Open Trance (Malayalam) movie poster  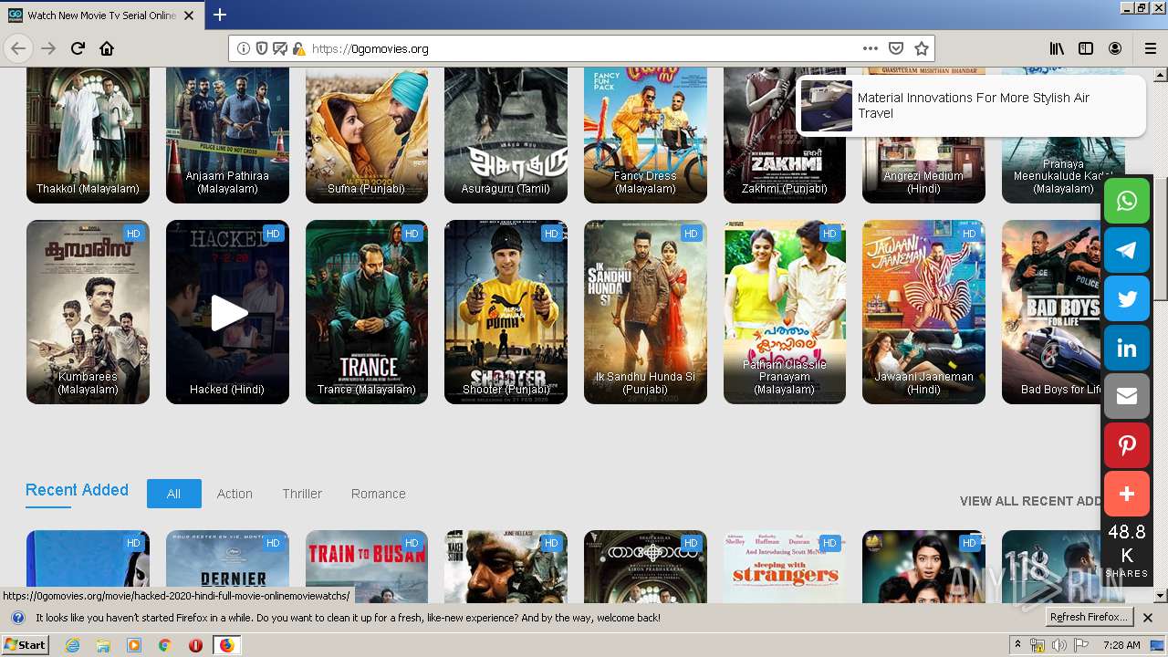point(367,312)
